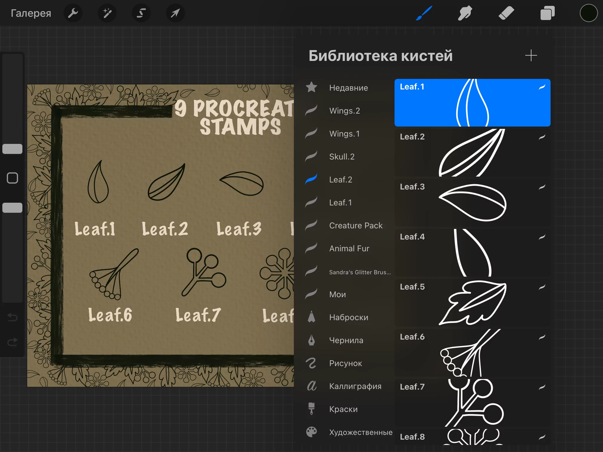Click the ink nib icon beside Чернила
Screen dimensions: 603x452
[312, 340]
